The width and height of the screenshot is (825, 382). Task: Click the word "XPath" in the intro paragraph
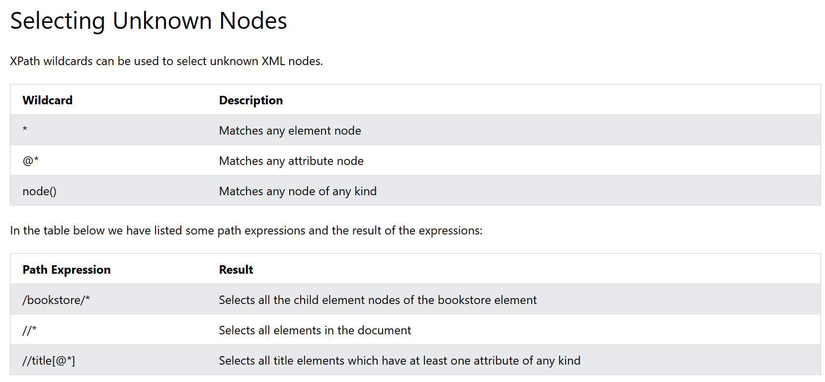[x=25, y=61]
